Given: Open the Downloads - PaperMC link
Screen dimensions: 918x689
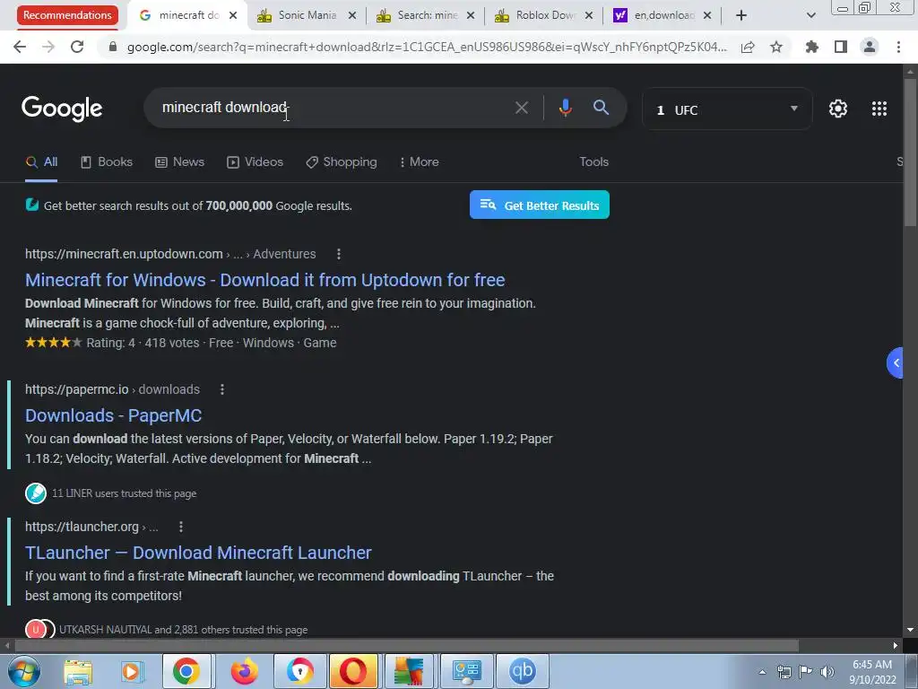Looking at the screenshot, I should (x=113, y=415).
